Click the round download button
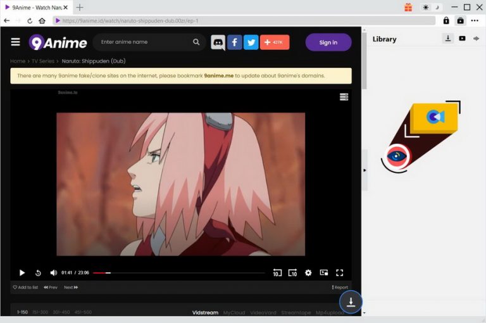 (351, 301)
